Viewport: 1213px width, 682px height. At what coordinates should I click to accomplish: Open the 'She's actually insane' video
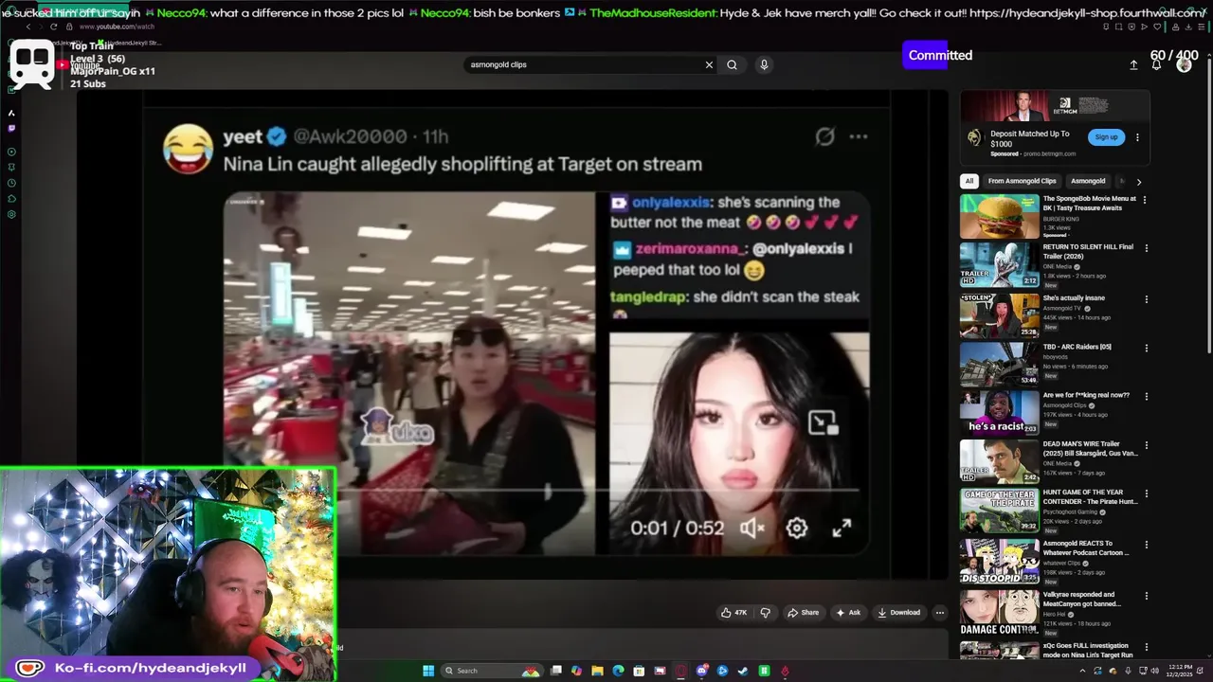point(1000,315)
